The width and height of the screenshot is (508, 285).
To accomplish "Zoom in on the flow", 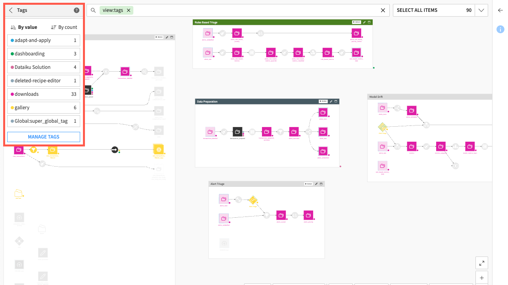I will pos(482,278).
